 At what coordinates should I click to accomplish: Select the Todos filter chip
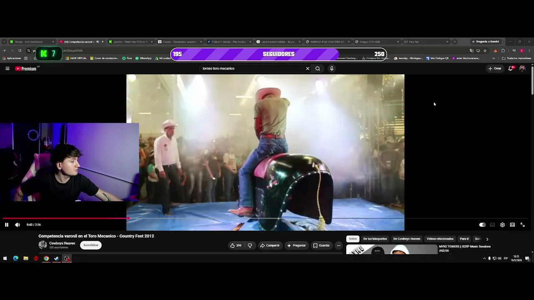pyautogui.click(x=353, y=239)
